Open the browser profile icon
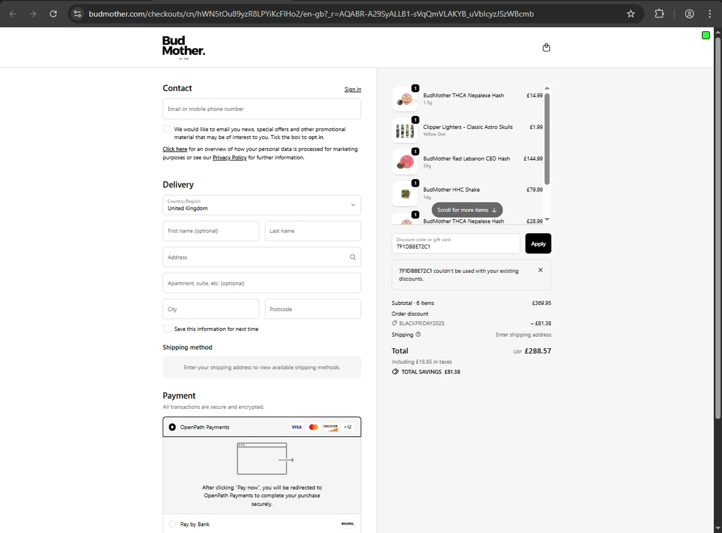Screen dimensions: 722x533 coord(689,14)
